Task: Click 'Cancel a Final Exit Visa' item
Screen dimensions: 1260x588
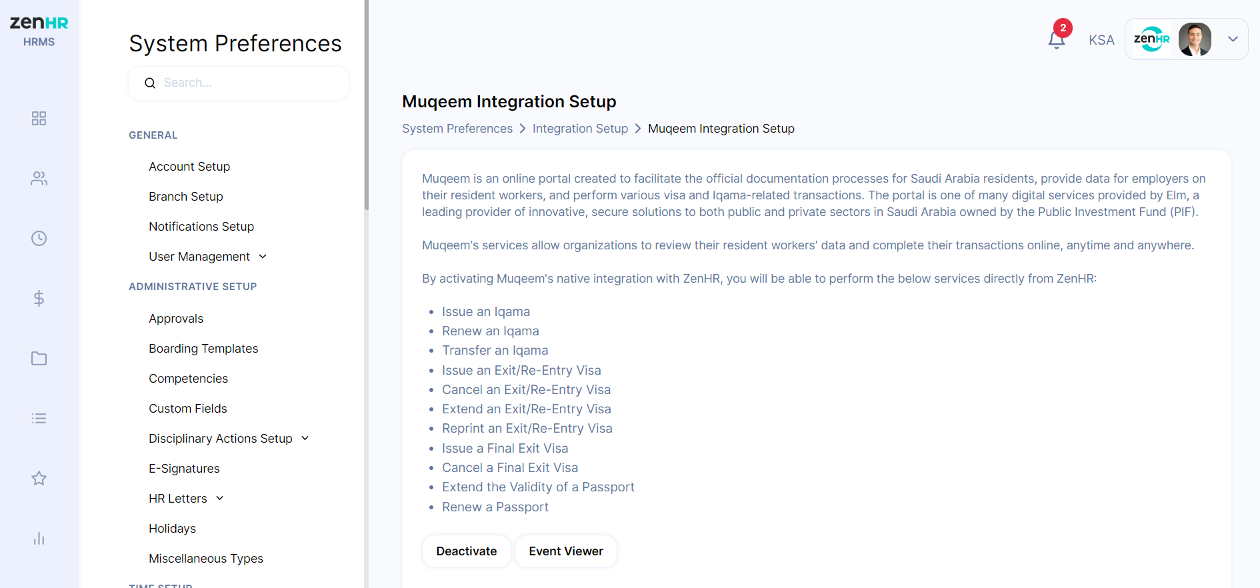Action: point(510,468)
